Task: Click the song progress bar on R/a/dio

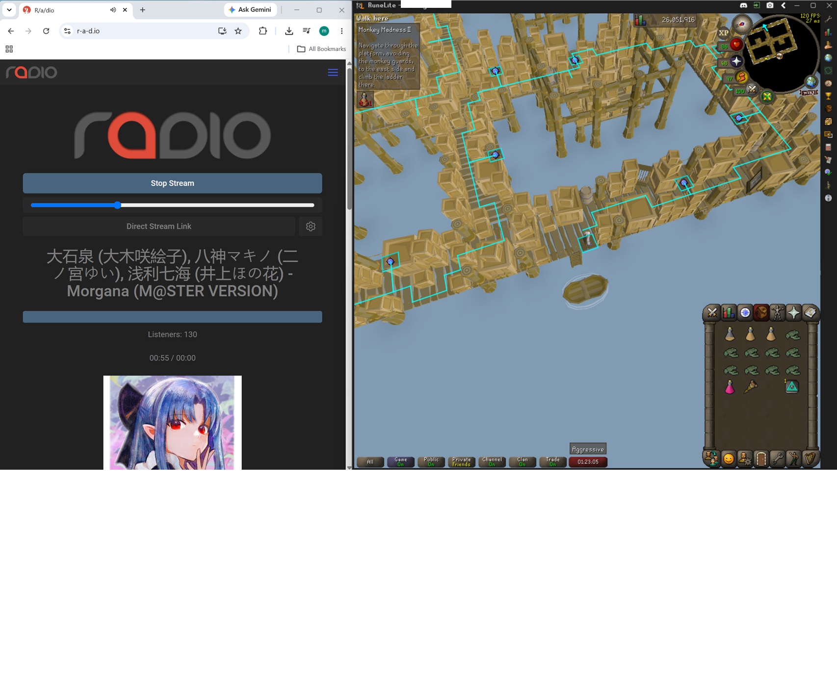Action: pyautogui.click(x=172, y=317)
